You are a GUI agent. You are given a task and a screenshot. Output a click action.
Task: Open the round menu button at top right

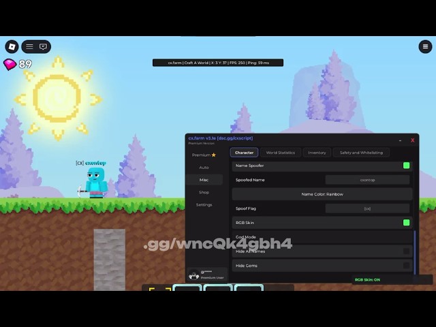click(x=425, y=46)
